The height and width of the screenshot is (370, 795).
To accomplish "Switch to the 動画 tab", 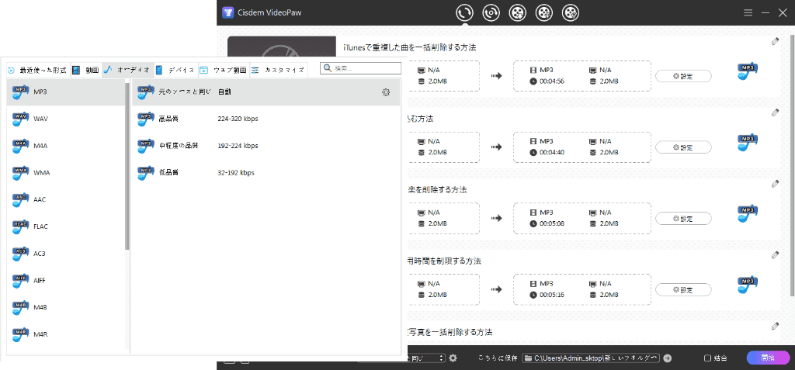I will pos(85,70).
